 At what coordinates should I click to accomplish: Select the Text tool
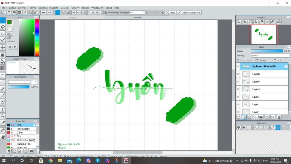point(3,109)
